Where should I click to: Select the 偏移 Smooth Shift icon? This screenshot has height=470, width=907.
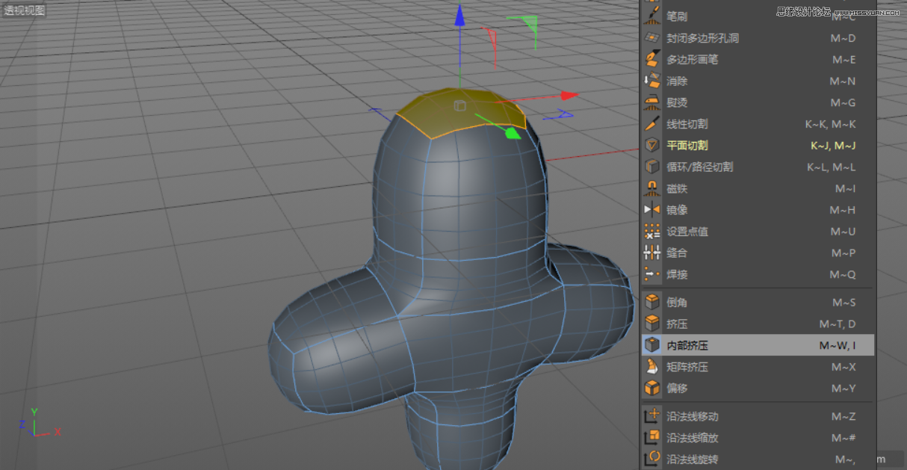[x=651, y=389]
